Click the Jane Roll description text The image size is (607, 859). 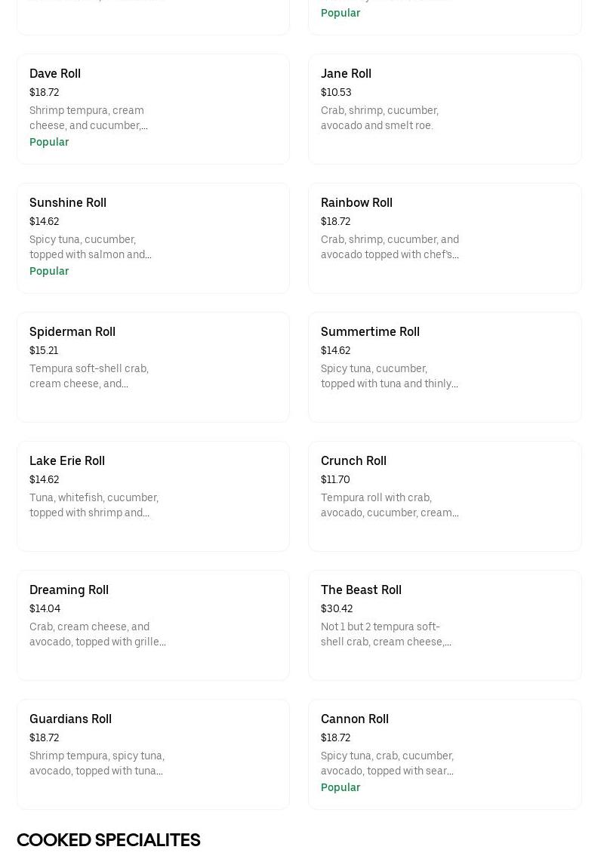(379, 118)
